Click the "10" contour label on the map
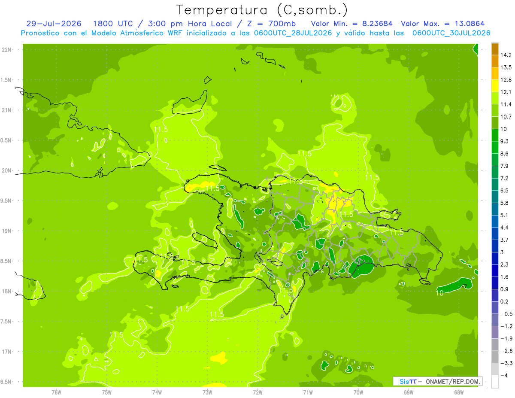This screenshot has width=515, height=398. 440,293
